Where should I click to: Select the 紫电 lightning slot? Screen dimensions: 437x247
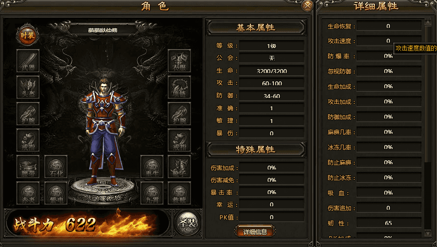click(x=56, y=193)
